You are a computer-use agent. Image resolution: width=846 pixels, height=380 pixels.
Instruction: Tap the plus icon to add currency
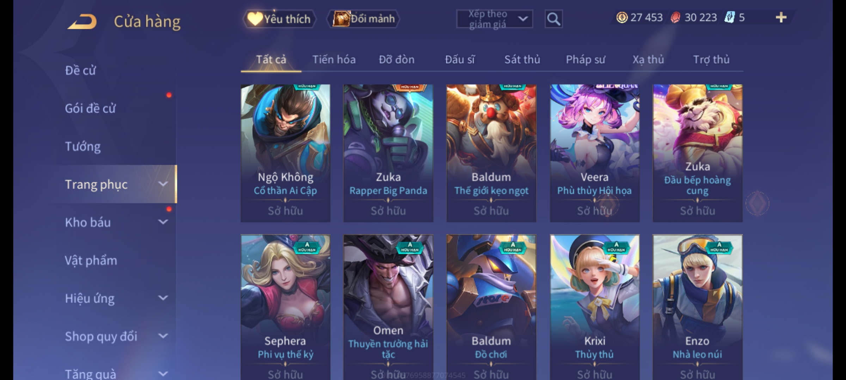coord(781,17)
